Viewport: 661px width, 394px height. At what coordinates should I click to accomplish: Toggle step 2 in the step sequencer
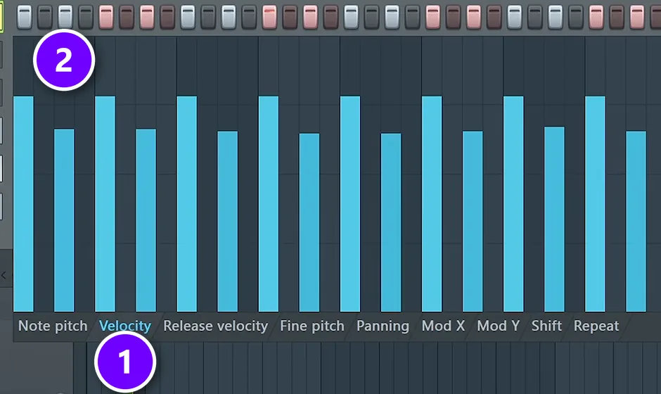[45, 18]
